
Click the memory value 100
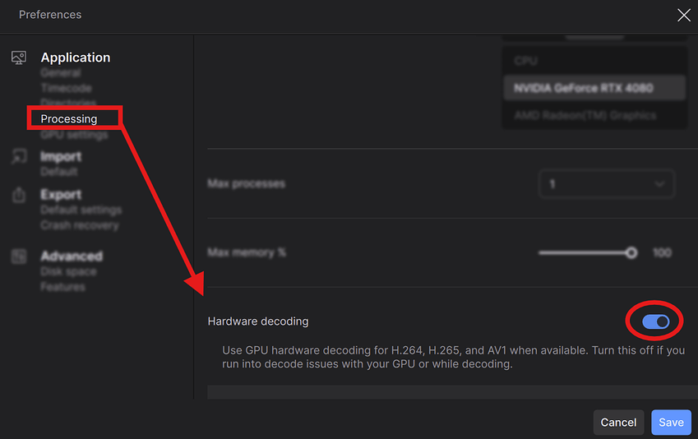point(662,253)
